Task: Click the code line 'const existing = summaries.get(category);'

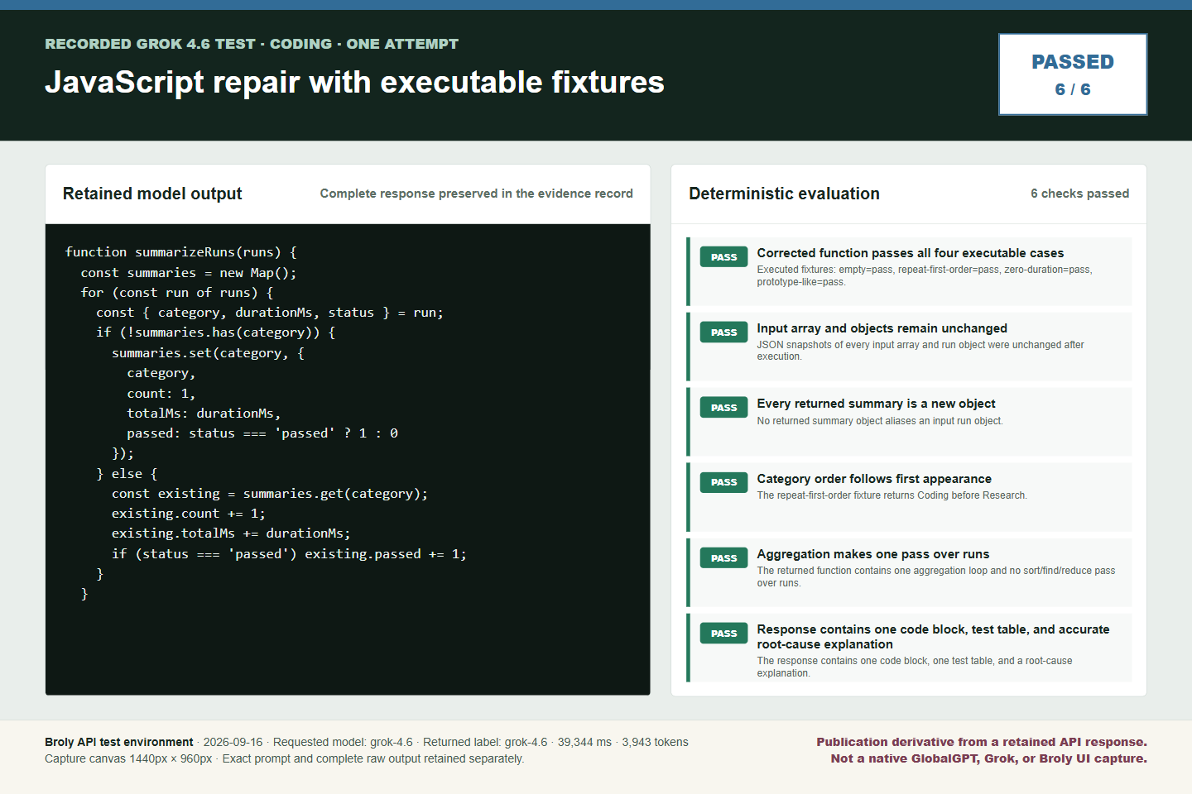Action: coord(270,494)
